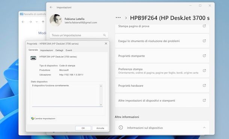Open external link icon for Altre impostazioni di dispositivi
Screen dimensions: 229x139
204,100
